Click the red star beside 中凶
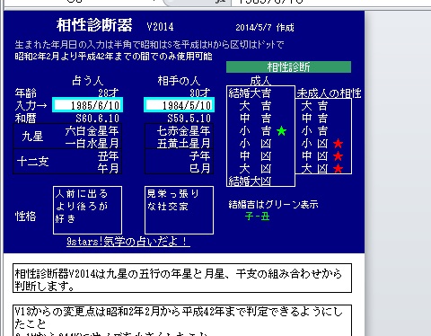This screenshot has width=431, height=336. (x=339, y=156)
